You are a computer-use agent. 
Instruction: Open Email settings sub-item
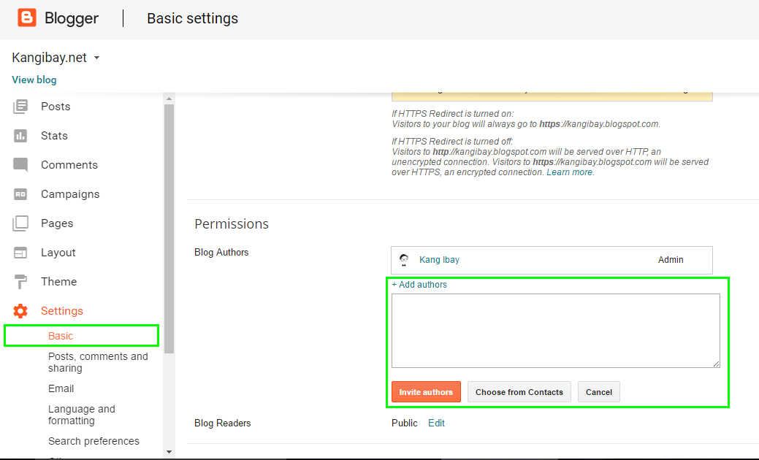click(x=61, y=388)
